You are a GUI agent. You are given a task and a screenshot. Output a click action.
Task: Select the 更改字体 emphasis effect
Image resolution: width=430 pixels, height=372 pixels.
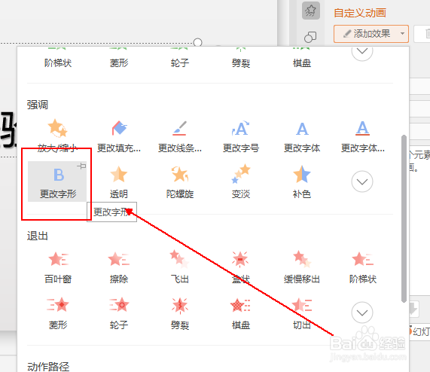[x=302, y=136]
